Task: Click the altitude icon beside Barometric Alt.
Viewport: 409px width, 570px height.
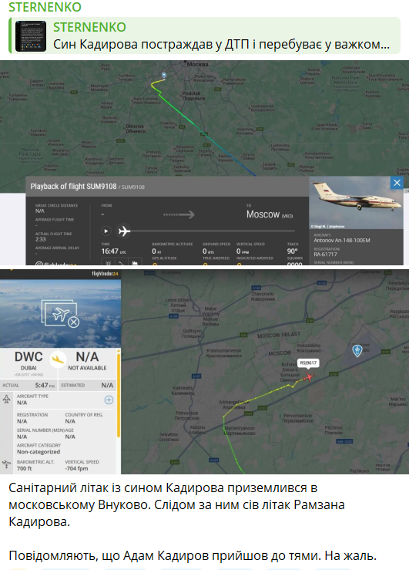Action: [6, 464]
